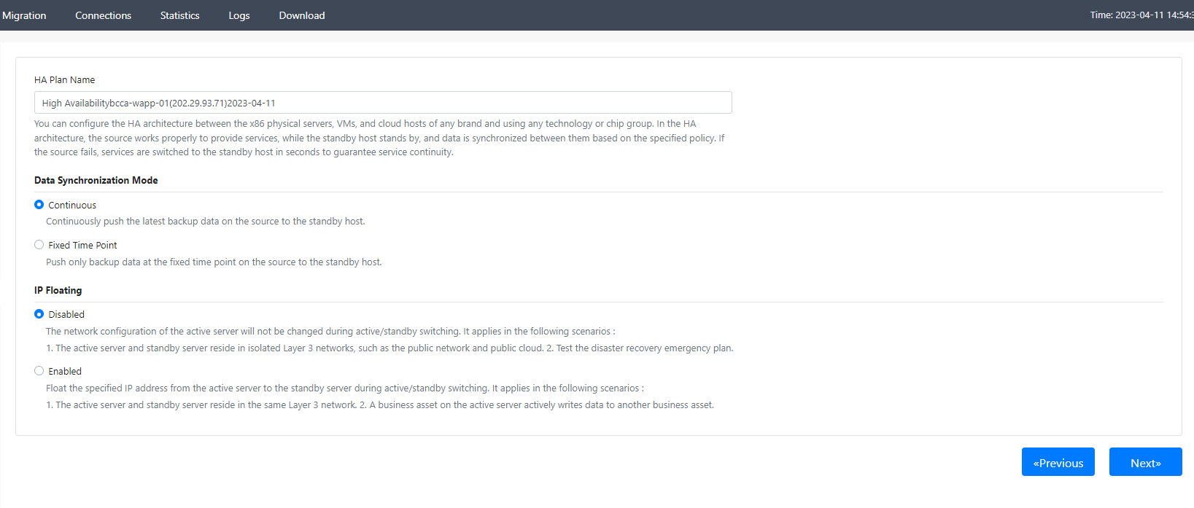
Task: Proceed using the Next» button
Action: (1145, 462)
